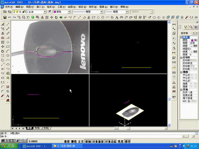Open the 帮助 (Help) menu
The height and width of the screenshot is (149, 199).
click(x=124, y=7)
